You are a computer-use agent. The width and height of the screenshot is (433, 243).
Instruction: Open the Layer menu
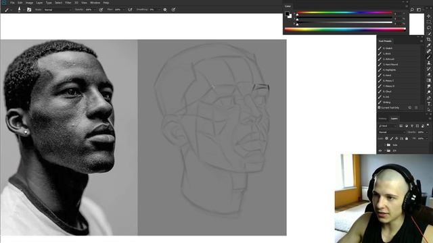[39, 3]
